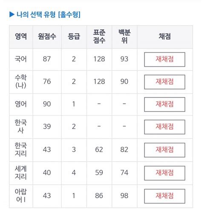Click the 아랍어I percentile value 98

click(x=124, y=196)
